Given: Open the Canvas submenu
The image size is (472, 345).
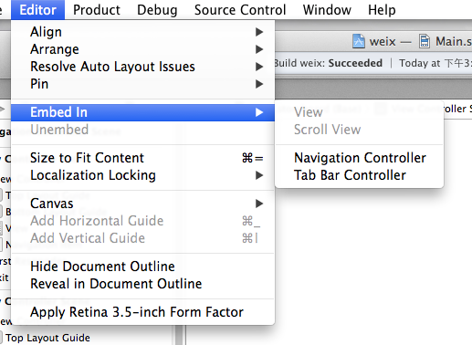Looking at the screenshot, I should point(142,204).
